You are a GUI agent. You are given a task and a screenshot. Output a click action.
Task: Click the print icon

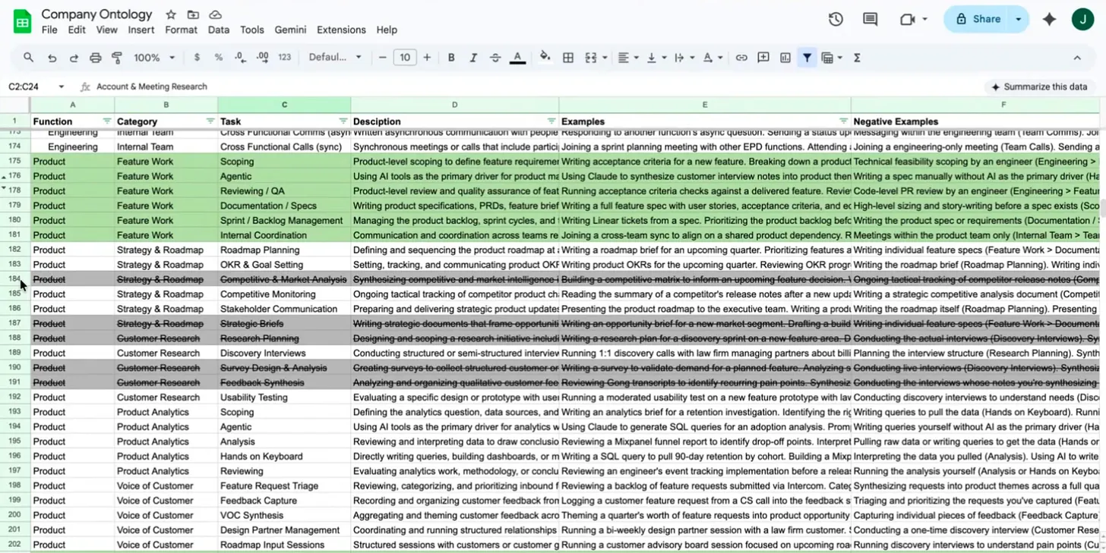(96, 58)
